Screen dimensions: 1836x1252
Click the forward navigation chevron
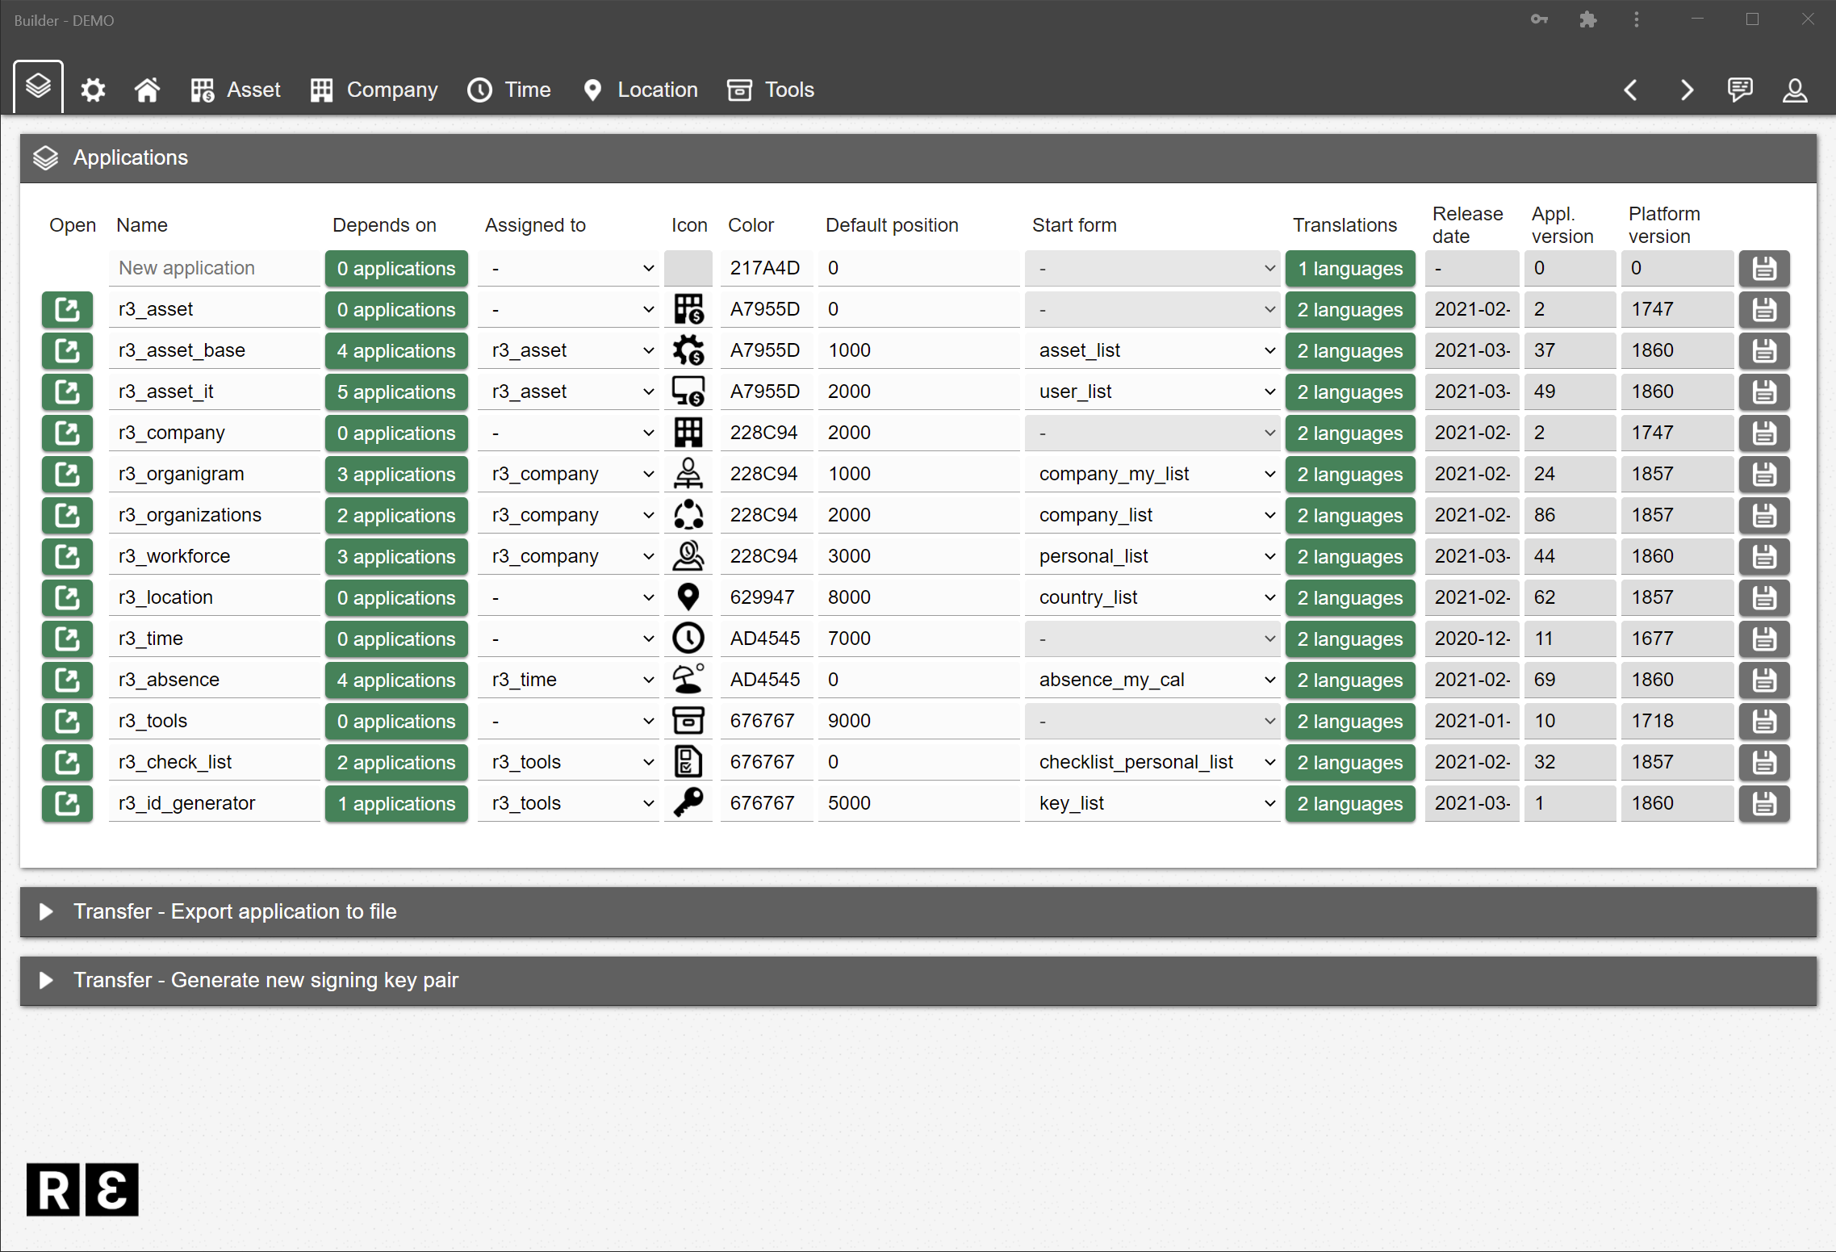tap(1687, 90)
